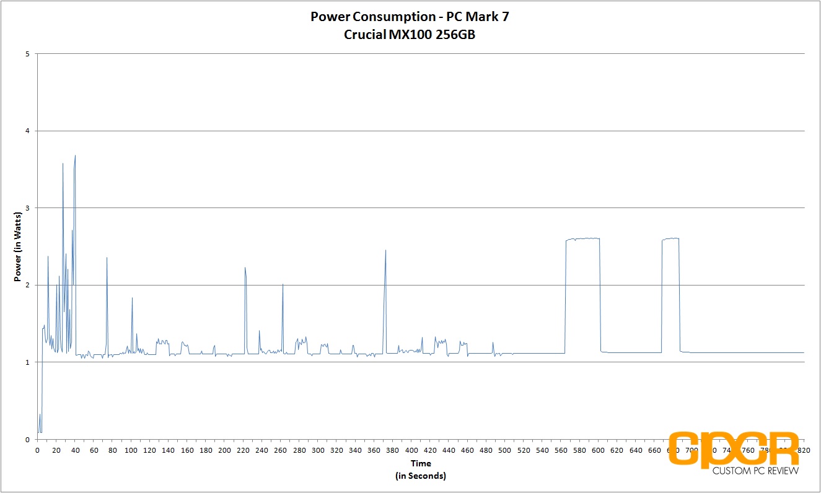
Task: Click the time axis tick label "420"
Action: coord(430,450)
